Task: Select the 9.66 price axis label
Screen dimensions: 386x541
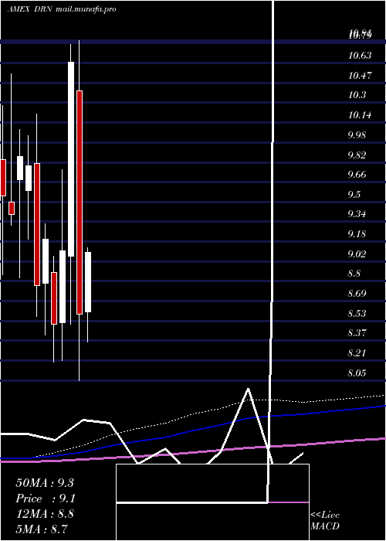Action: pos(357,174)
